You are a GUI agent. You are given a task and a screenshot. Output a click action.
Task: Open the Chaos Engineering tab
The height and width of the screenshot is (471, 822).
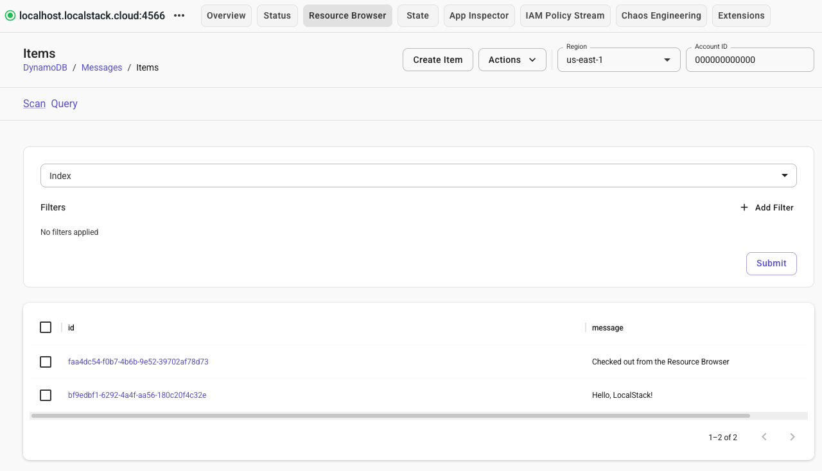(x=661, y=15)
